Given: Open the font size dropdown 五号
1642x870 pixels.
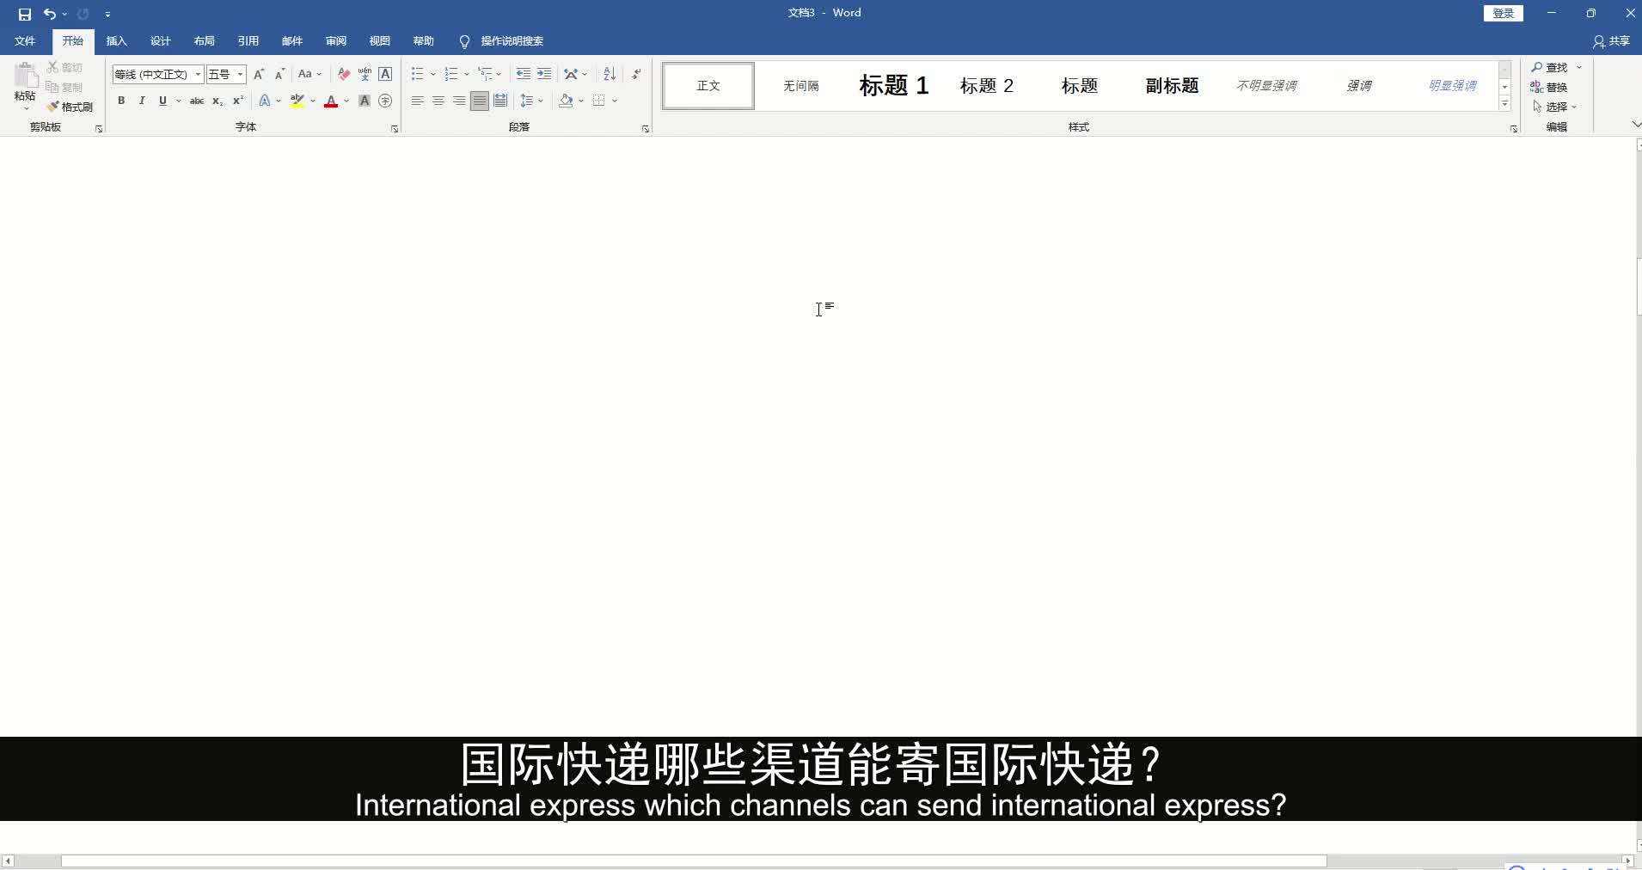Looking at the screenshot, I should [240, 74].
